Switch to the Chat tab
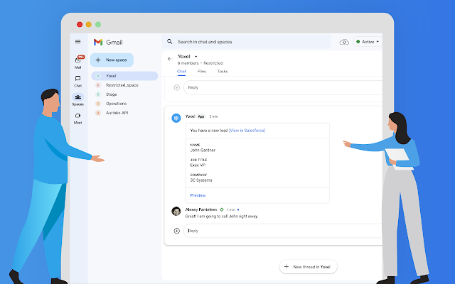The height and width of the screenshot is (284, 455). 181,71
